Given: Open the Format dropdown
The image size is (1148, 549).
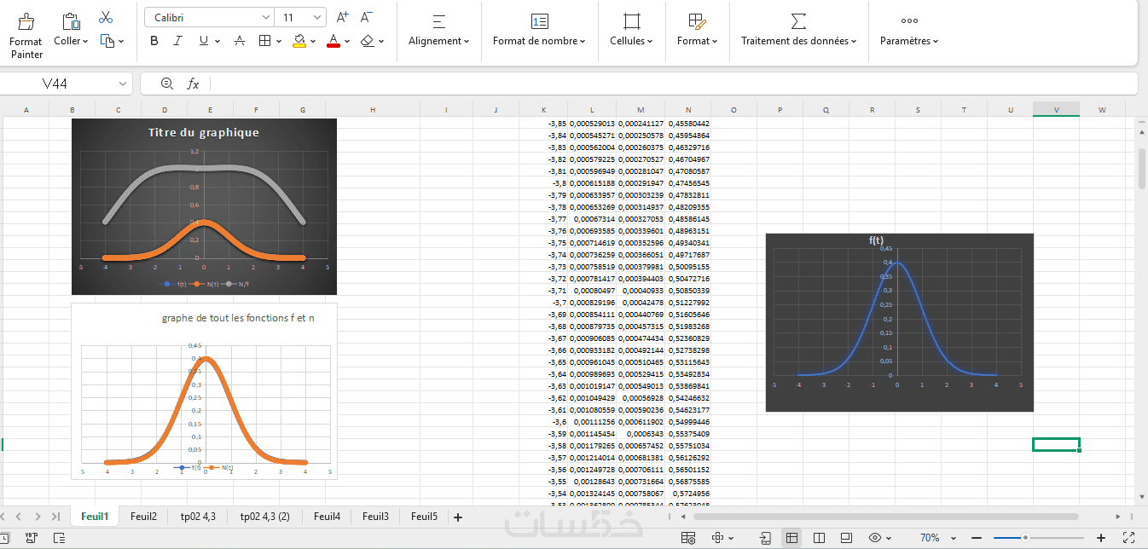Looking at the screenshot, I should click(697, 30).
